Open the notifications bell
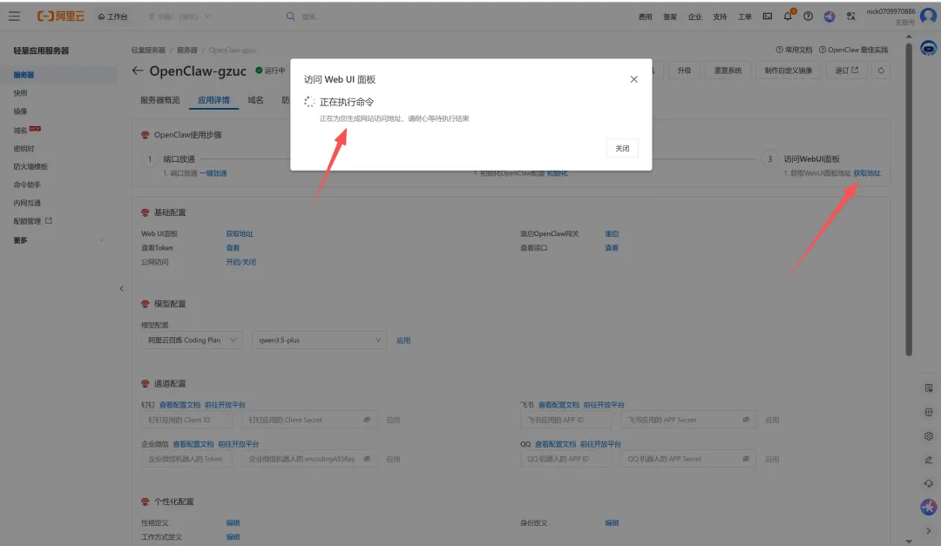 point(788,17)
